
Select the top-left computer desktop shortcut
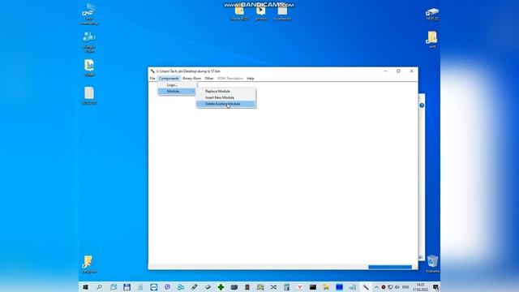(89, 15)
